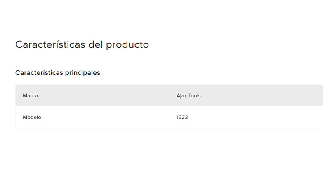
Task: Click the "Modelo" row label
Action: 32,117
